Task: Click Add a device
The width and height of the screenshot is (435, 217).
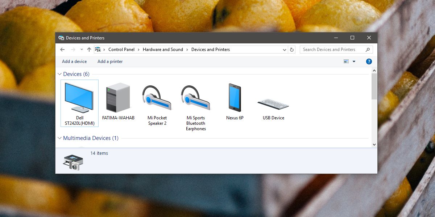Action: click(74, 61)
